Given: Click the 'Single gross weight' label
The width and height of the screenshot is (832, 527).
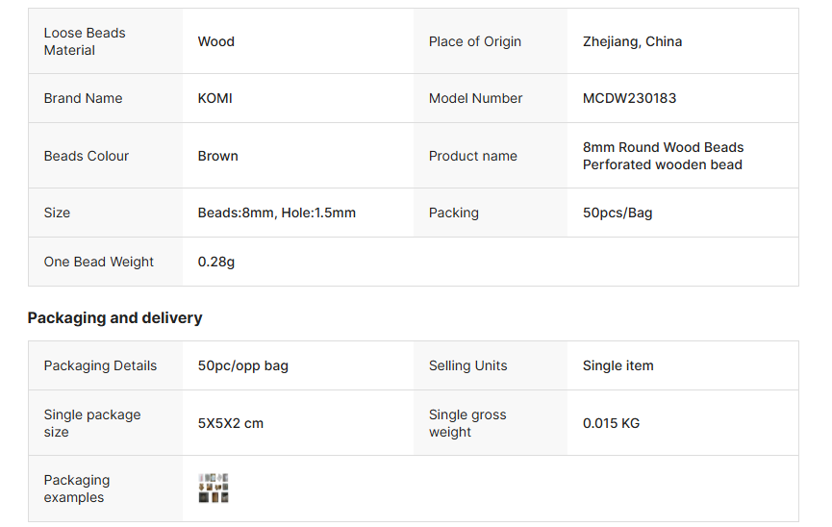Looking at the screenshot, I should [x=466, y=423].
